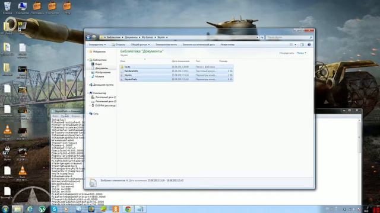This screenshot has width=380, height=213.
Task: Select the Skyrim config file row
Action: [176, 75]
